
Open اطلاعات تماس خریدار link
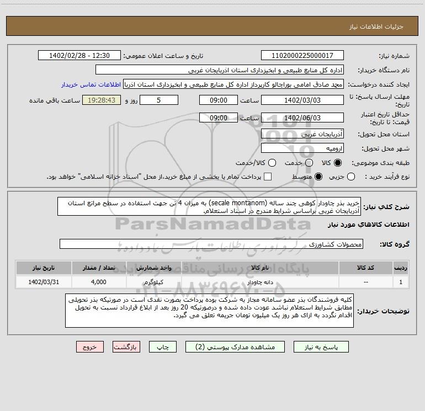[x=91, y=84]
